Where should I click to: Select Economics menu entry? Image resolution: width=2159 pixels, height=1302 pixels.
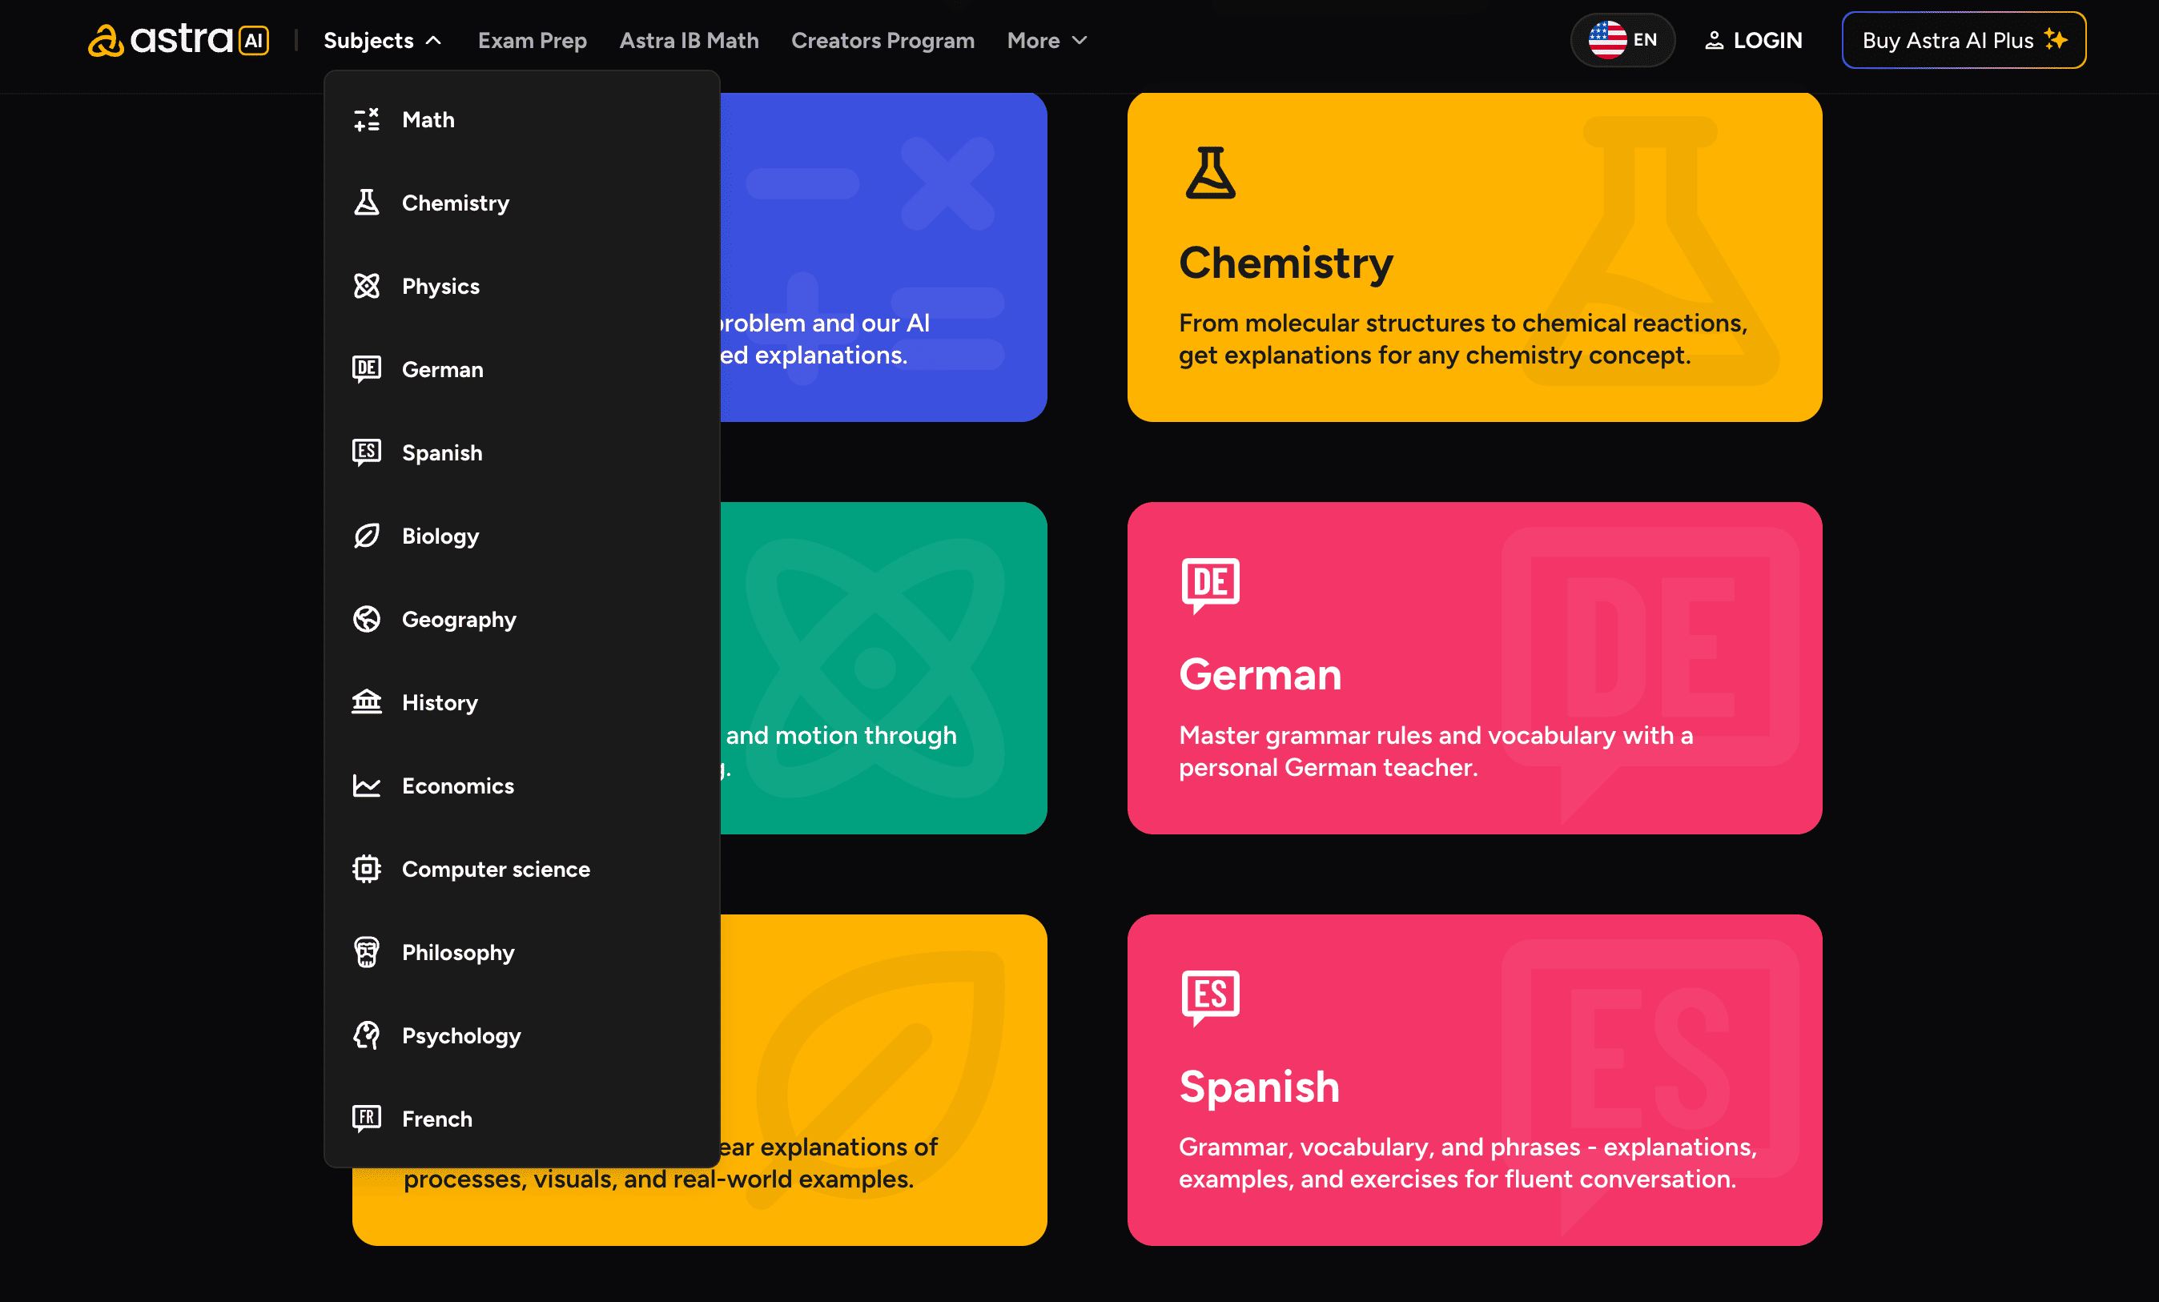tap(521, 786)
